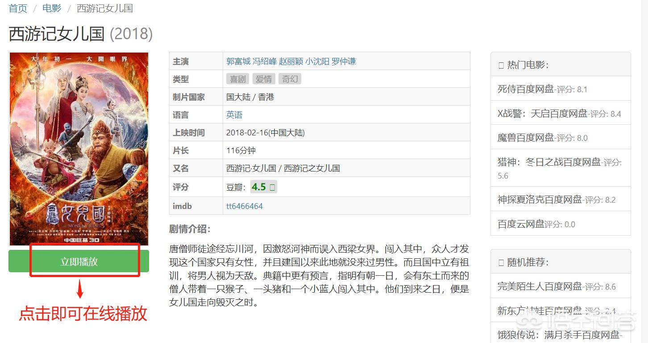Select the 喜剧 genre tag
This screenshot has width=648, height=343.
(237, 79)
